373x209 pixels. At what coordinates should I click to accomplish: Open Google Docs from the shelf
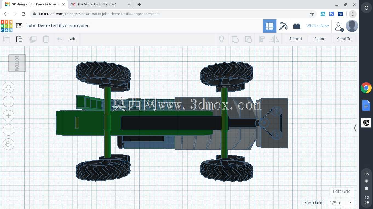coord(366,105)
